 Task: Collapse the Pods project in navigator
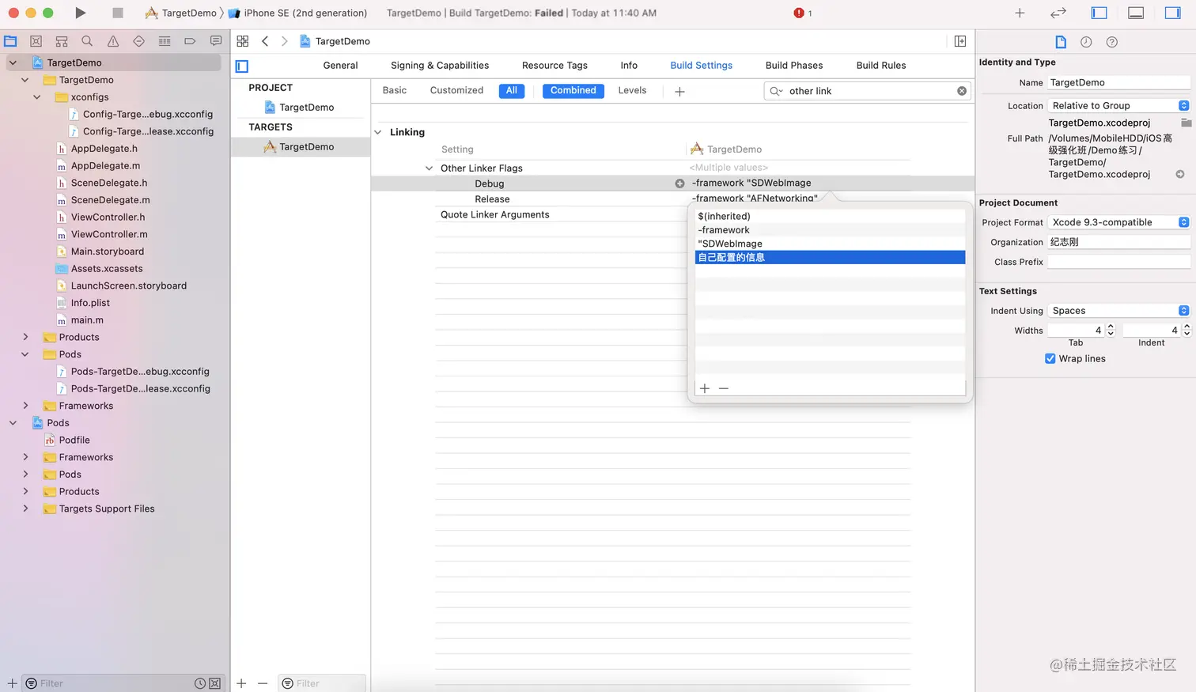tap(13, 423)
